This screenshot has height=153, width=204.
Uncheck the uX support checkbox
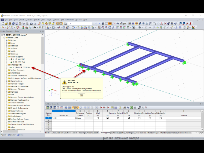tap(108, 118)
